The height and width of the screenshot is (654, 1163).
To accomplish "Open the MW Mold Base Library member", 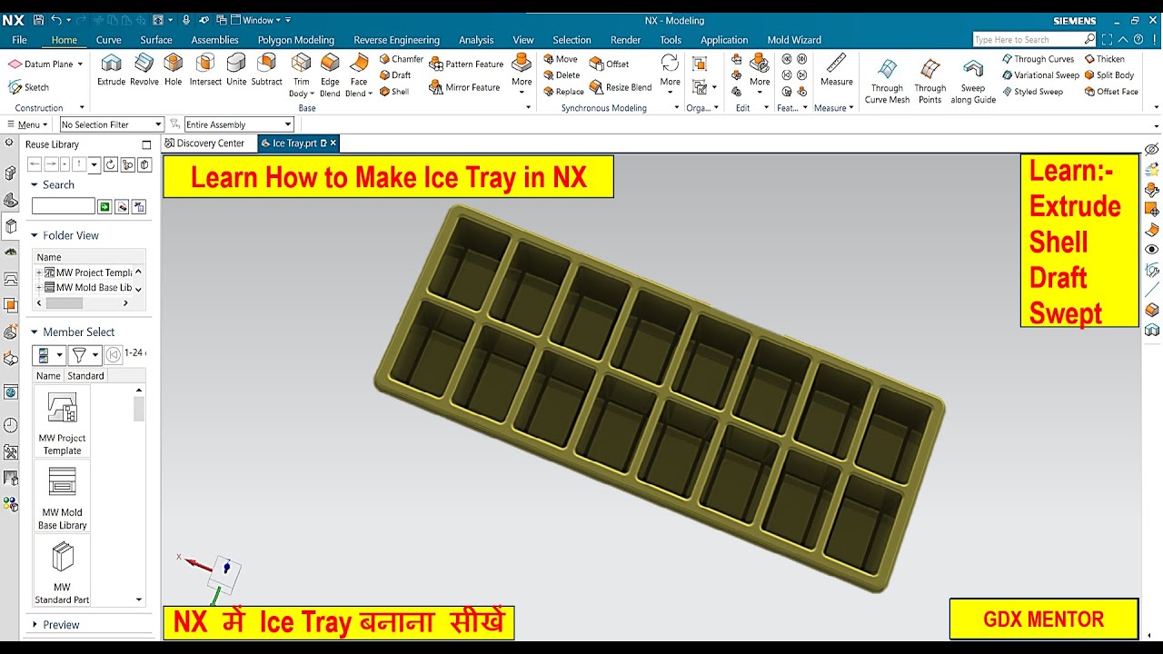I will (x=62, y=496).
